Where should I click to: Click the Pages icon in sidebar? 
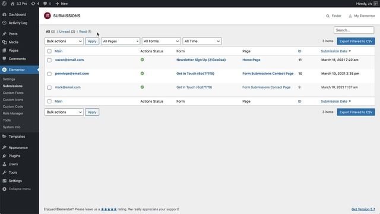(x=4, y=51)
